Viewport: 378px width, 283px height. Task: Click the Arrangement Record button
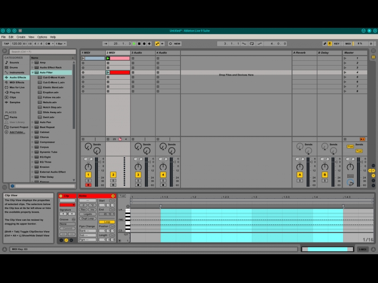[x=144, y=43]
